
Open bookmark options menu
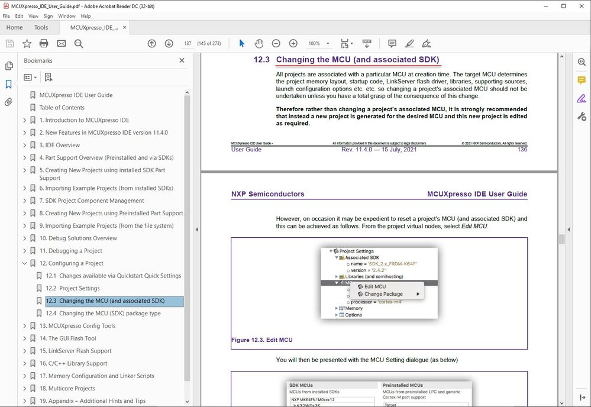tap(30, 77)
